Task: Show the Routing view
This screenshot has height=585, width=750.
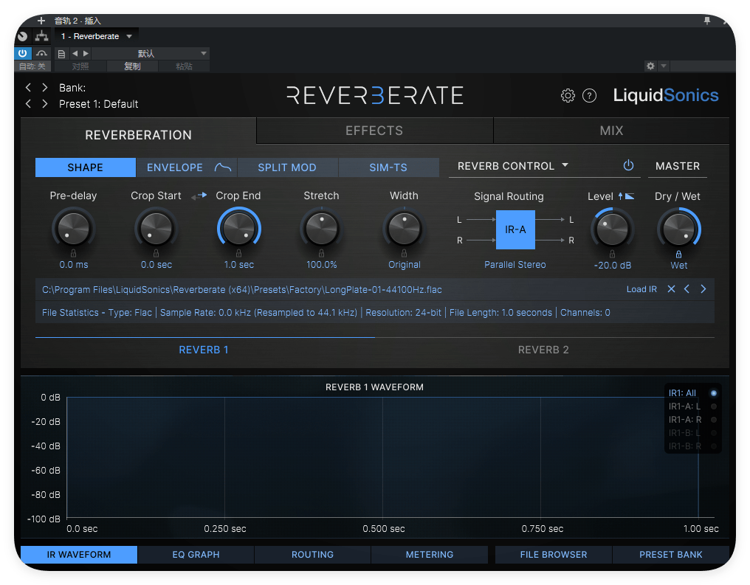Action: (x=312, y=555)
